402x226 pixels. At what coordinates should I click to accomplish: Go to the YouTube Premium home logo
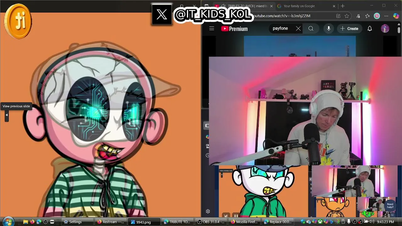pyautogui.click(x=234, y=29)
